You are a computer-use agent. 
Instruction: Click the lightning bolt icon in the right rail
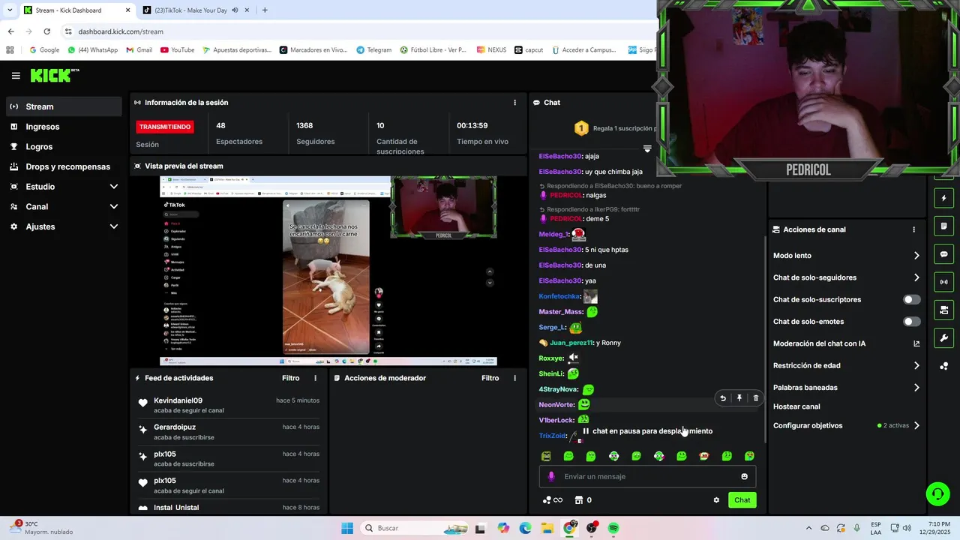coord(943,199)
